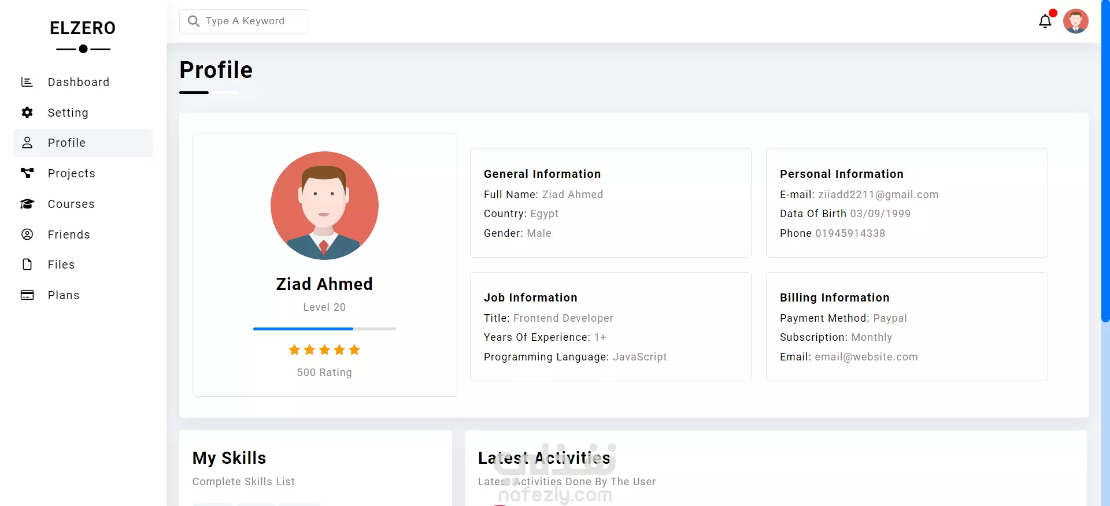Click the Personal Information heading

[x=842, y=174]
